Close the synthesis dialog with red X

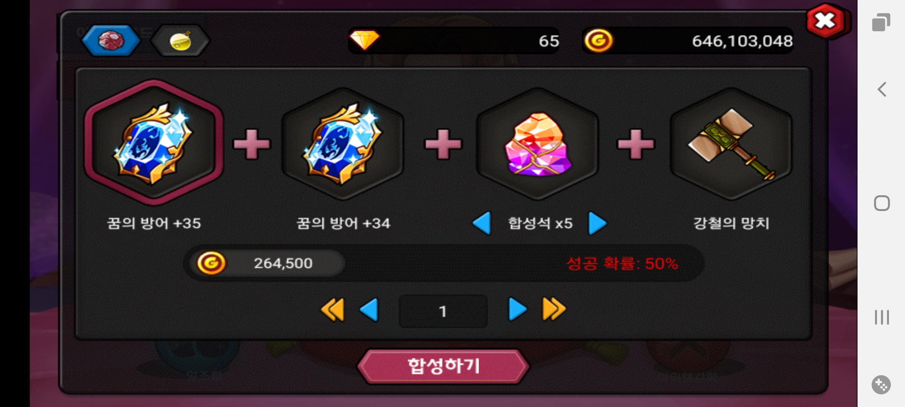point(825,21)
